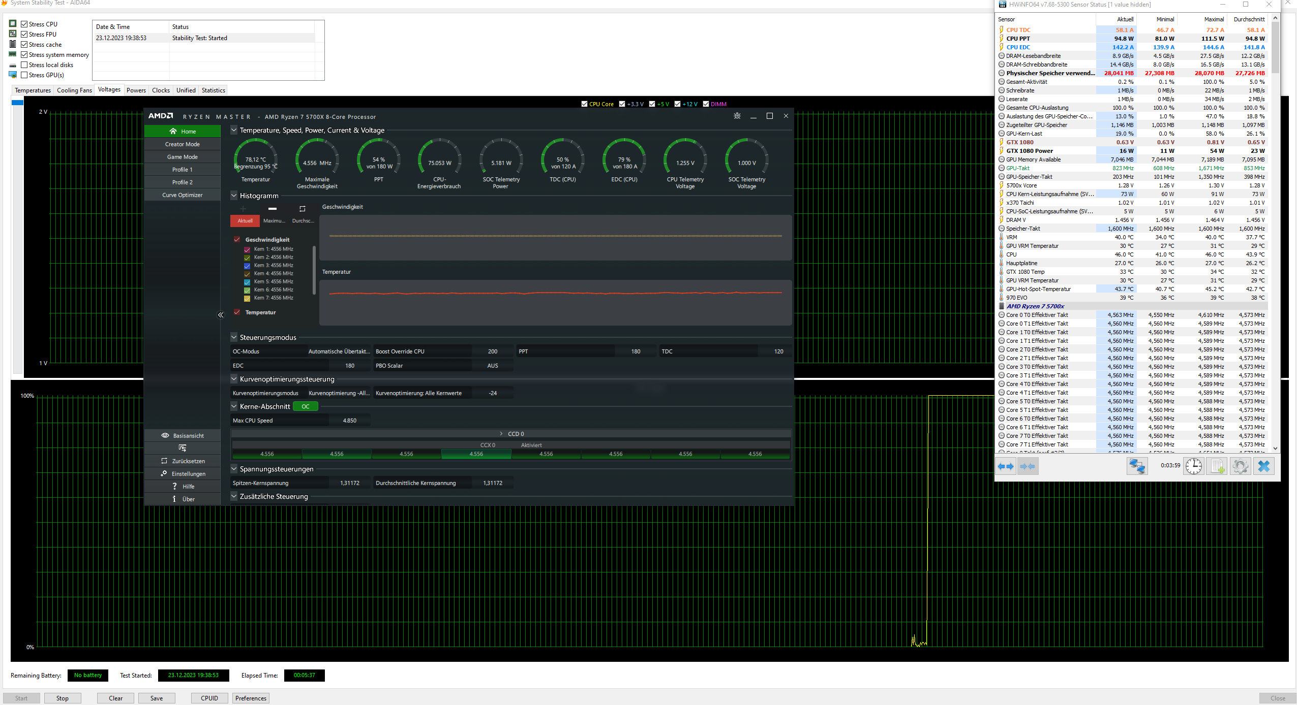The height and width of the screenshot is (705, 1297).
Task: Collapse Kurvenoptimierungssteuerung section
Action: (234, 379)
